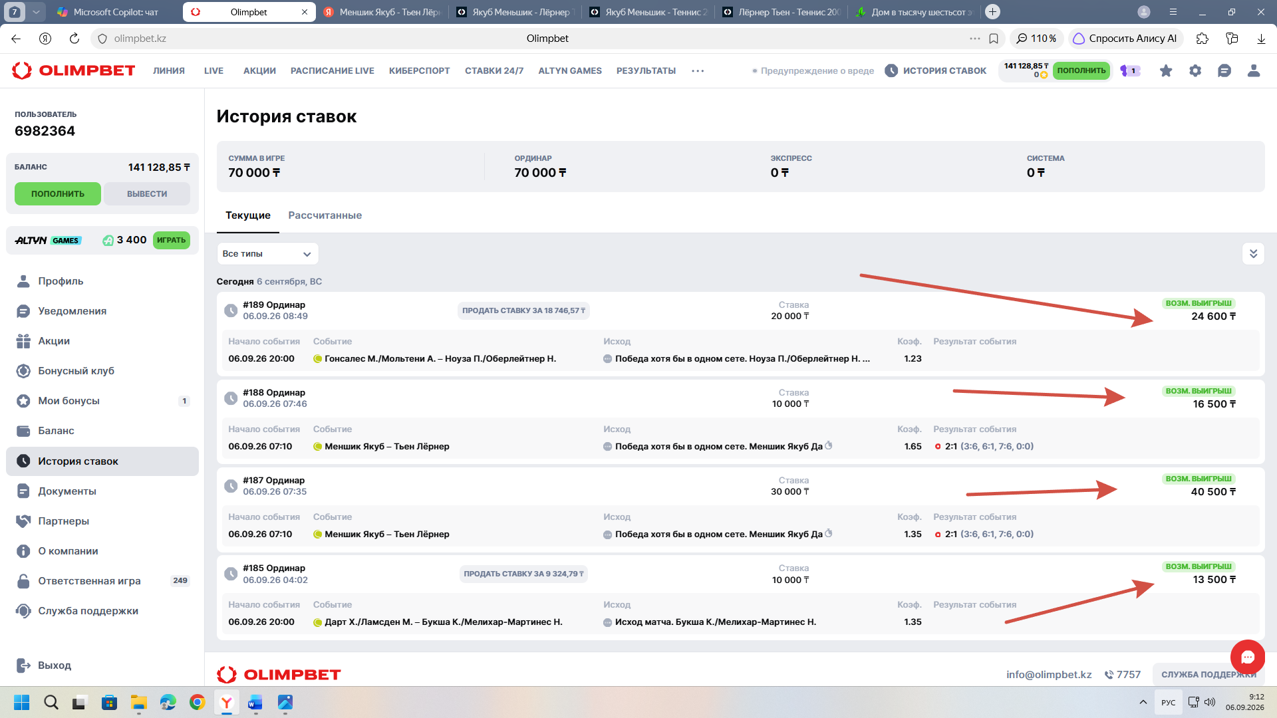Viewport: 1277px width, 718px height.
Task: Open address bar three-dots menu
Action: click(x=975, y=39)
